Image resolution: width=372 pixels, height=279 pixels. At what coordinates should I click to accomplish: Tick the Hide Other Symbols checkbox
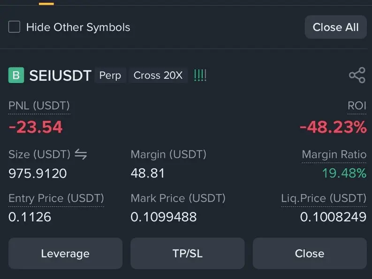point(14,27)
